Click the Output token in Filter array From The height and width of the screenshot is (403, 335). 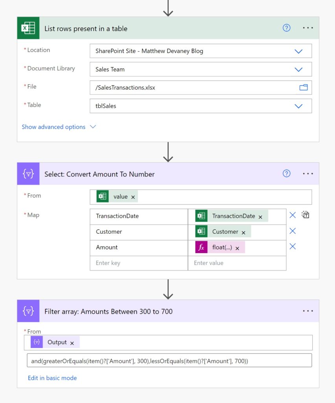tap(55, 342)
